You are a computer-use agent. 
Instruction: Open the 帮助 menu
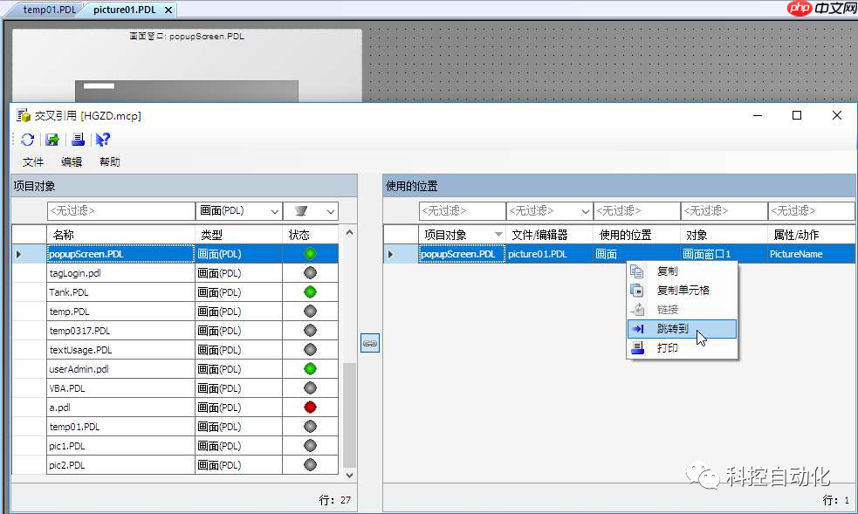pyautogui.click(x=109, y=161)
